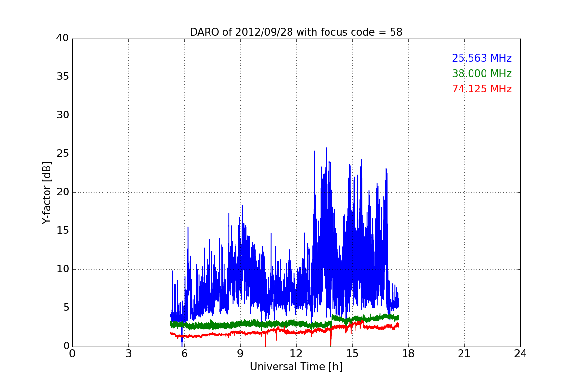This screenshot has height=385, width=578.
Task: Click the x-axis tick label 18
Action: (408, 353)
